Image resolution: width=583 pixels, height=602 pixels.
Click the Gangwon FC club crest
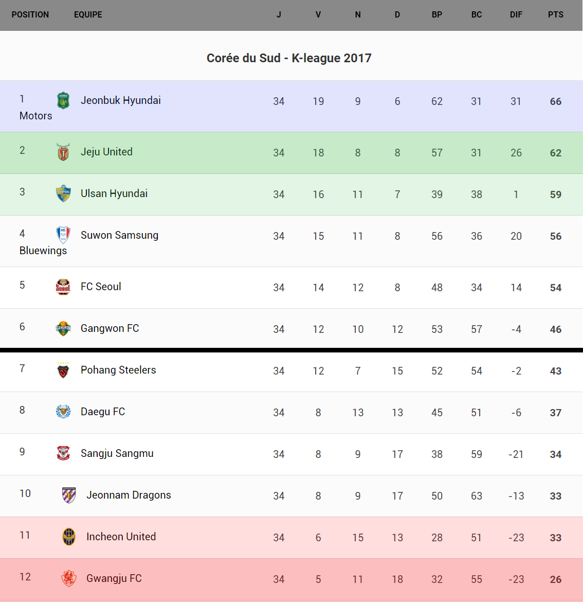point(63,329)
